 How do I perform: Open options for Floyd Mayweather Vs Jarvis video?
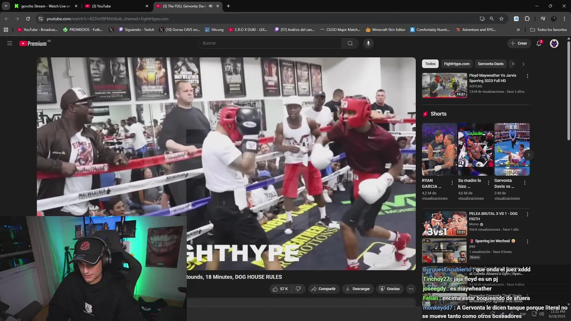point(527,76)
